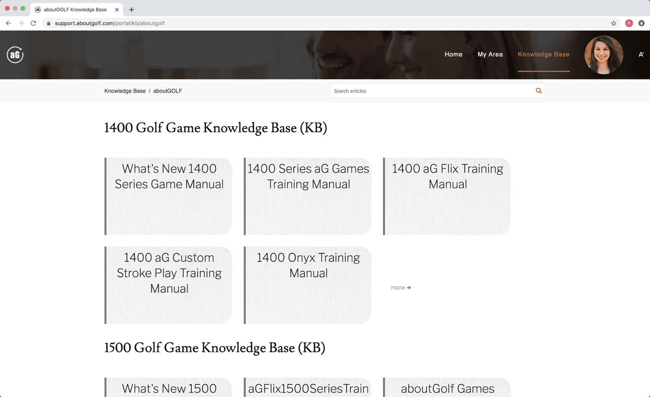This screenshot has width=650, height=397.
Task: Go to the Home menu item
Action: [x=453, y=54]
